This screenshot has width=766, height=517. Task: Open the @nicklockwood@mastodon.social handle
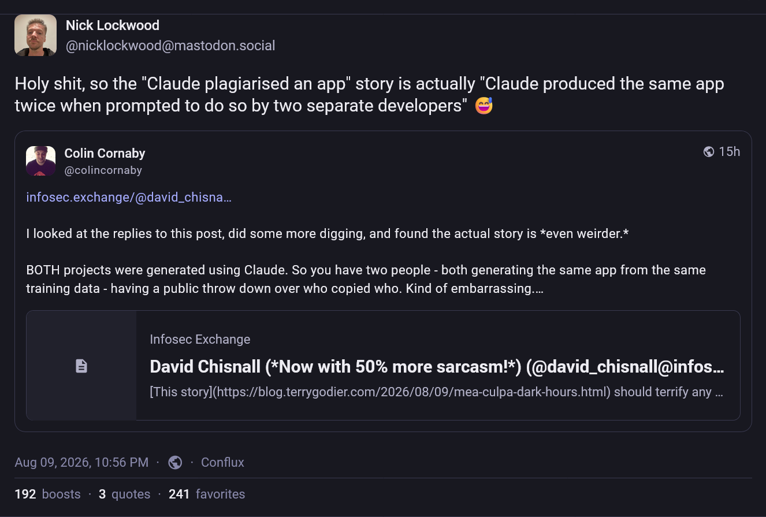coord(170,46)
